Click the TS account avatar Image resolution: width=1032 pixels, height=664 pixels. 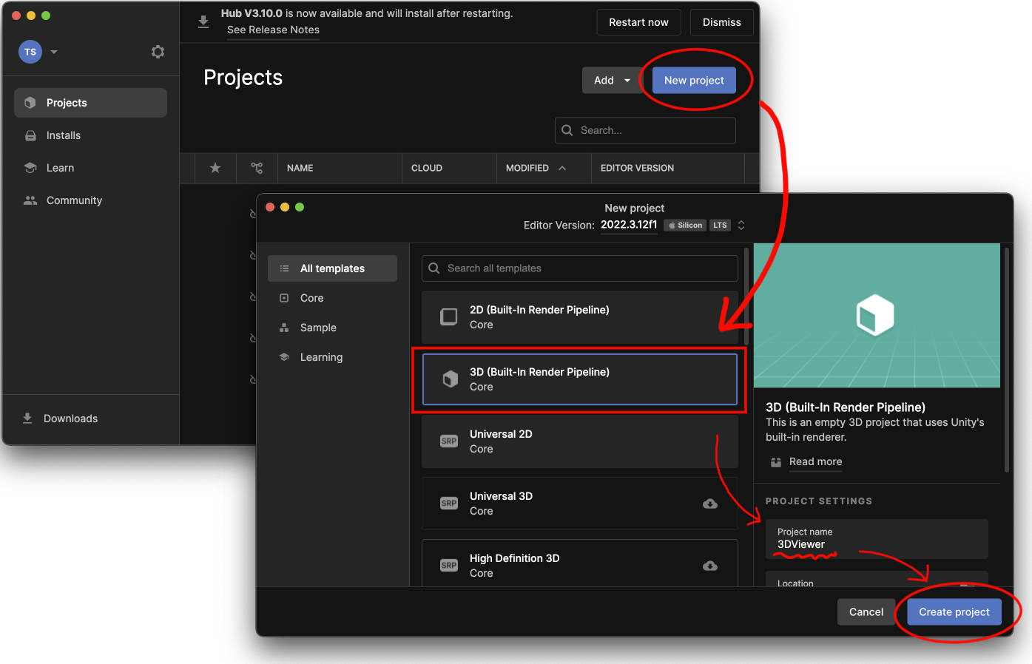click(x=30, y=52)
